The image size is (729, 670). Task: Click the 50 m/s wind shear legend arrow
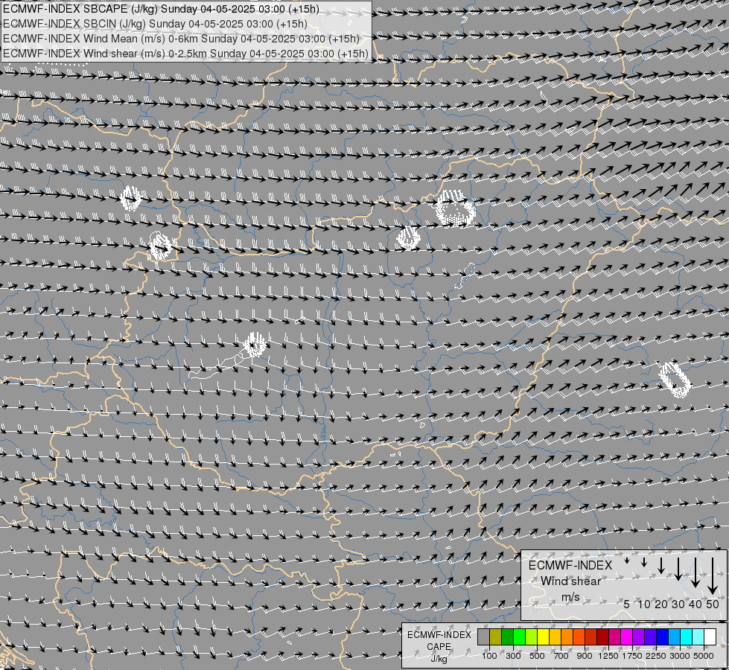click(x=713, y=576)
